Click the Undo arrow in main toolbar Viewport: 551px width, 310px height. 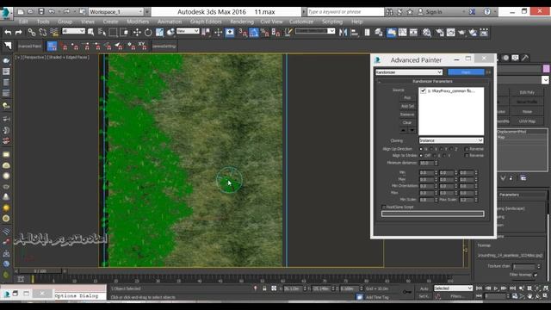pyautogui.click(x=8, y=33)
